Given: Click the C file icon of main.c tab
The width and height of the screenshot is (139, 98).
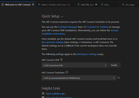Looking at the screenshot, I should [39, 4].
